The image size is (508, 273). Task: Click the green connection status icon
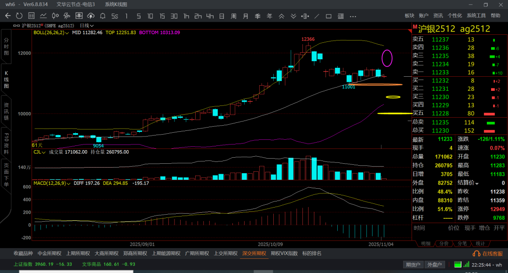(458, 265)
